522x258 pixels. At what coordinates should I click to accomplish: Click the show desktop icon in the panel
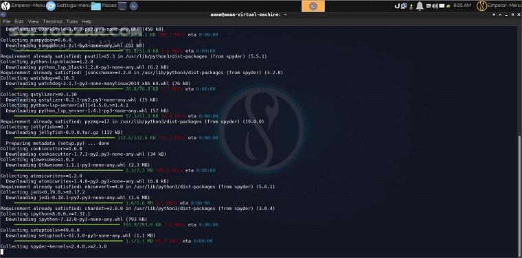tap(122, 6)
